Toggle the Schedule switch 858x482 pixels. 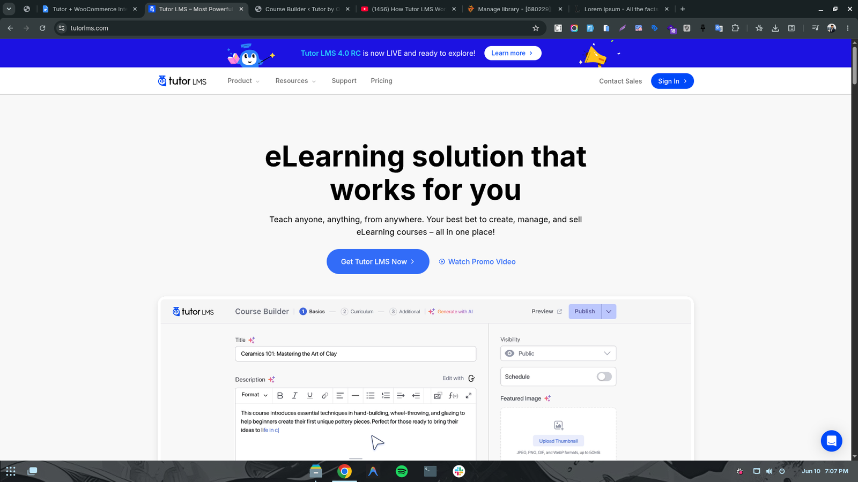[x=604, y=377]
